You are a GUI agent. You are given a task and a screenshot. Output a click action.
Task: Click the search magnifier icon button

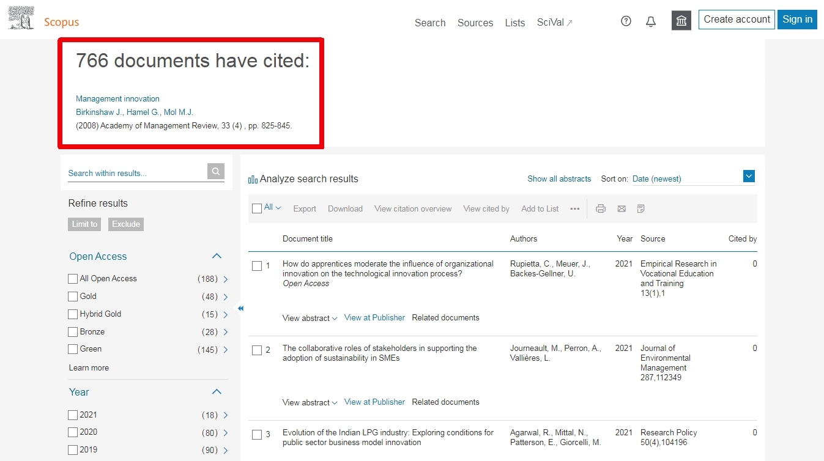(216, 172)
